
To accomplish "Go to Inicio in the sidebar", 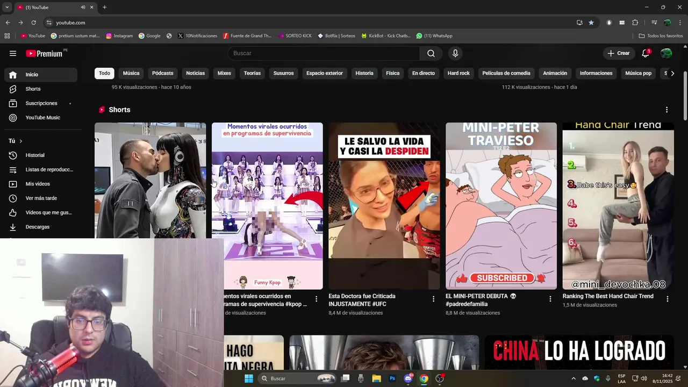I will 41,75.
